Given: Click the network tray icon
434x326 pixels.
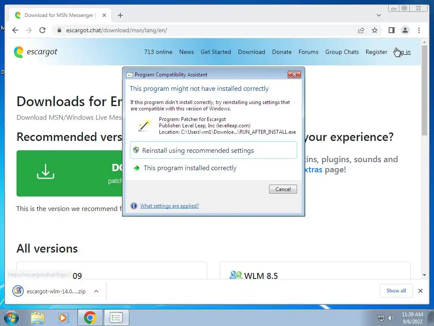Looking at the screenshot, I should point(381,318).
